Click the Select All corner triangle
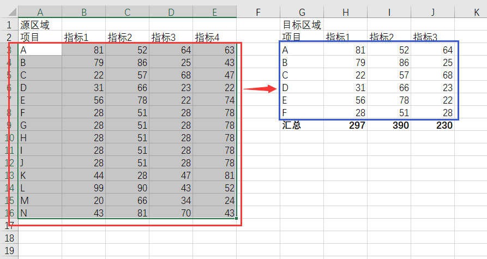 (12, 12)
